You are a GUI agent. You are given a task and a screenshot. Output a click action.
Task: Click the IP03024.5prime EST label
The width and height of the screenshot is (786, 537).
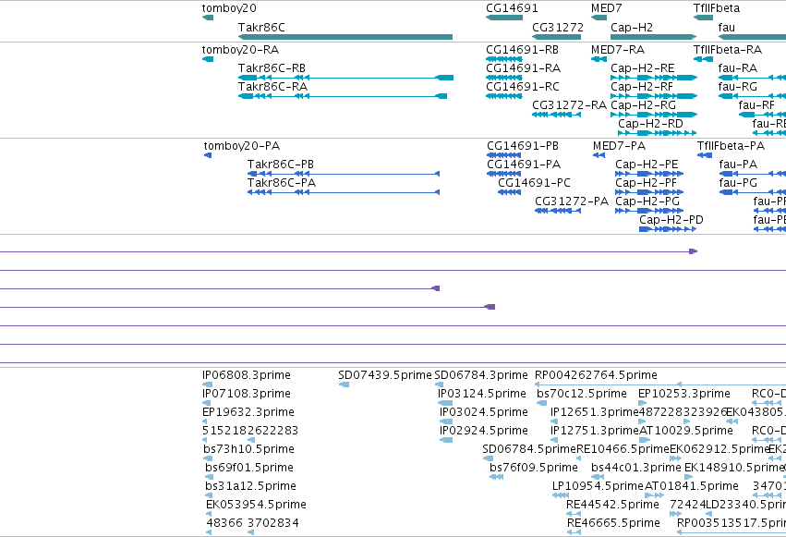[484, 412]
